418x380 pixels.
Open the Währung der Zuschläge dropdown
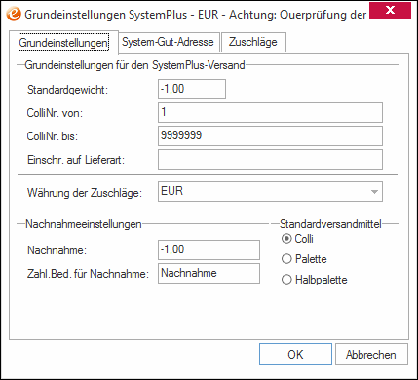click(x=270, y=191)
